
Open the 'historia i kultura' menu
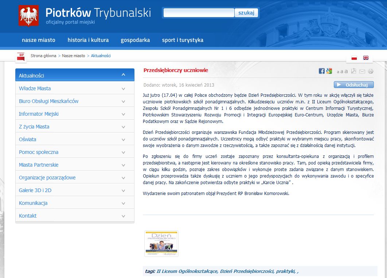(88, 40)
